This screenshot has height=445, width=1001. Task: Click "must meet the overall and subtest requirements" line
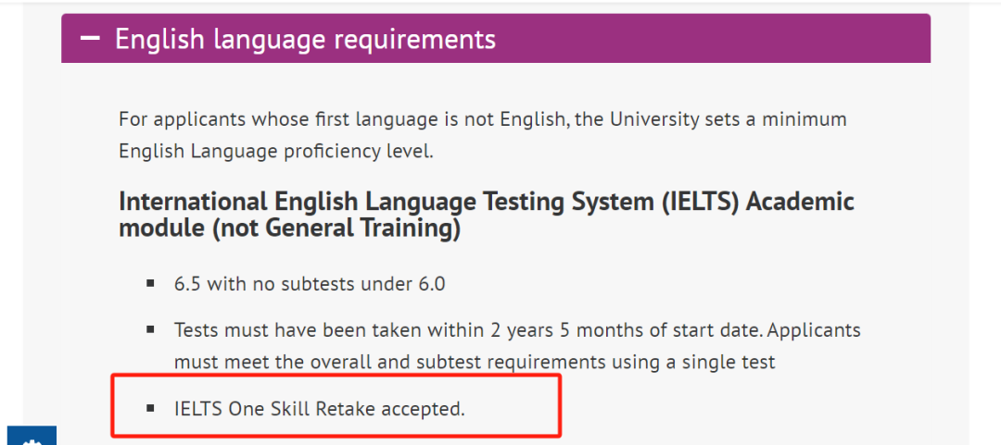click(x=474, y=363)
